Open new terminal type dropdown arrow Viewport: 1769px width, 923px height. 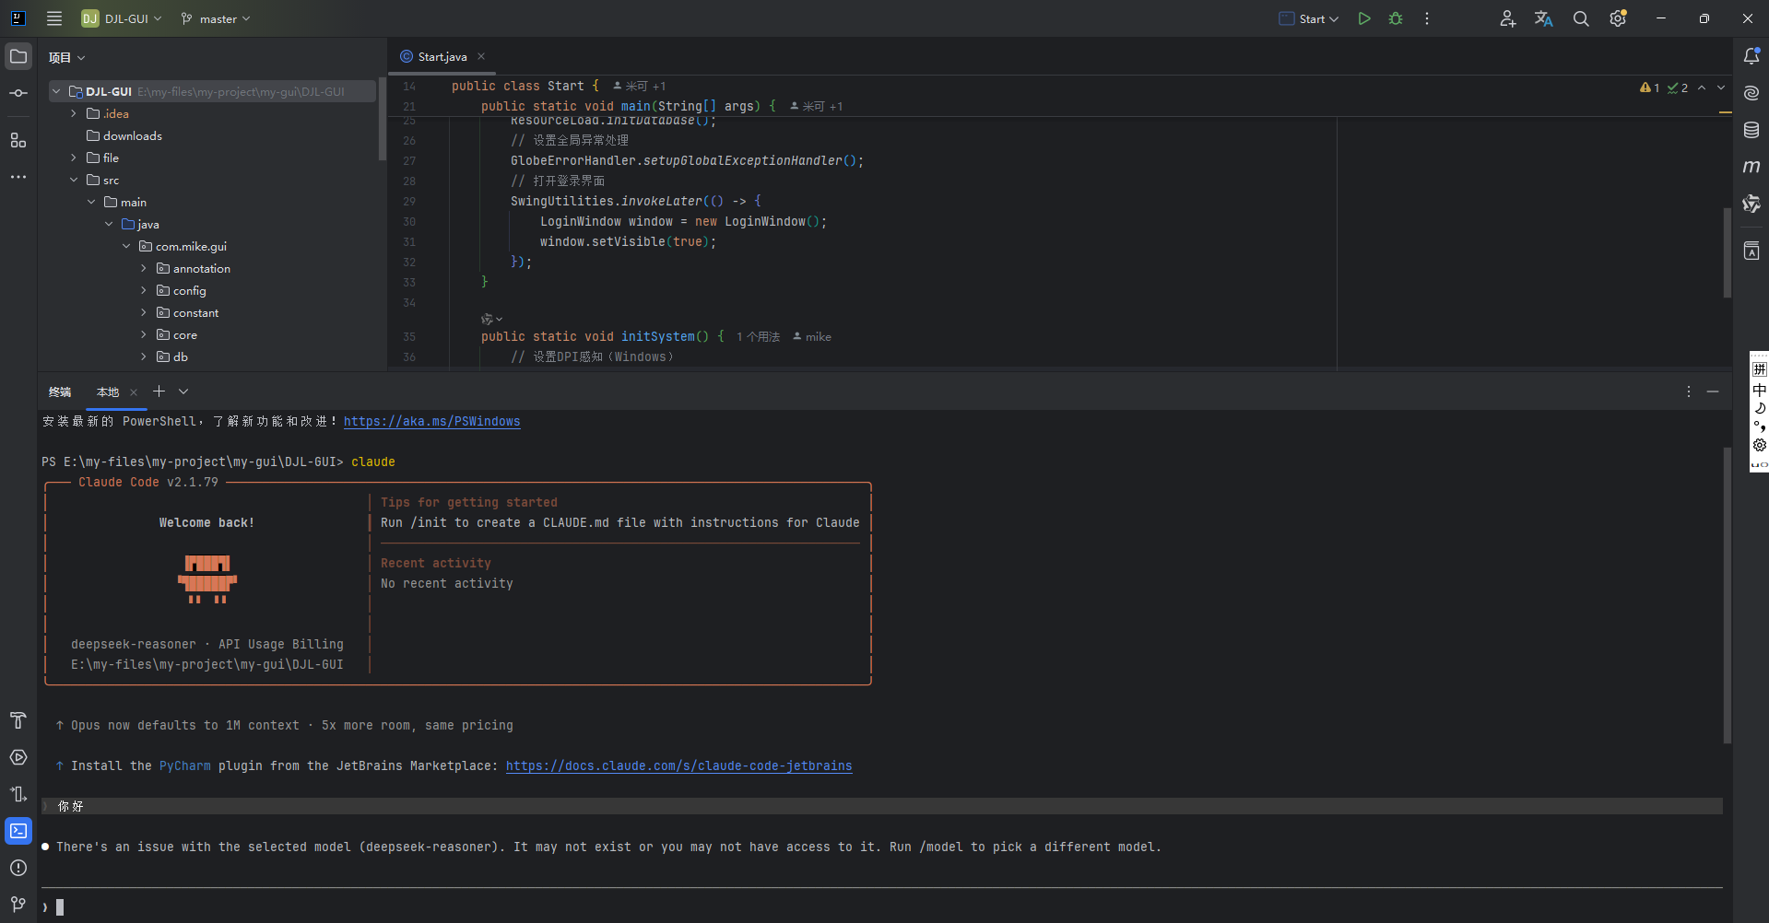click(183, 391)
